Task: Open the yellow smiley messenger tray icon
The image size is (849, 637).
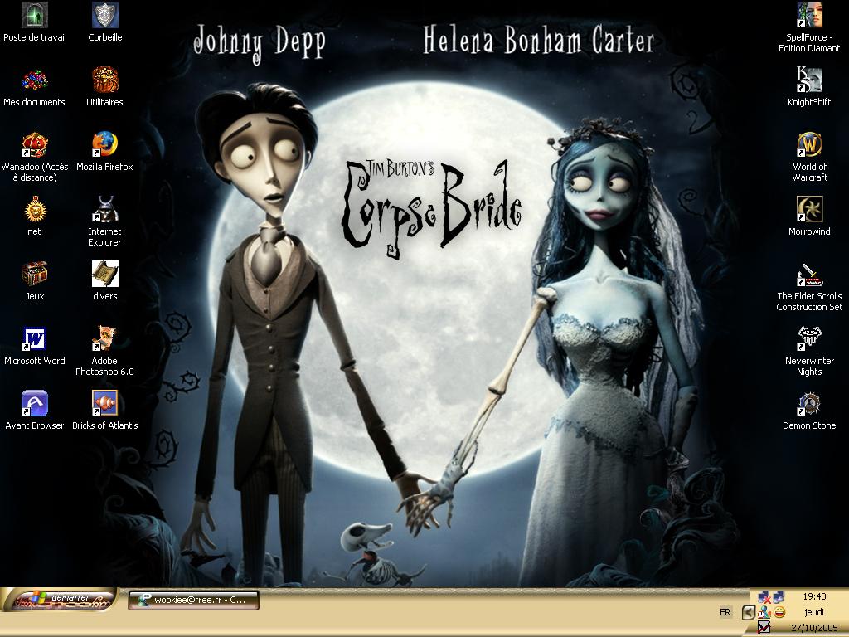Action: coord(779,612)
